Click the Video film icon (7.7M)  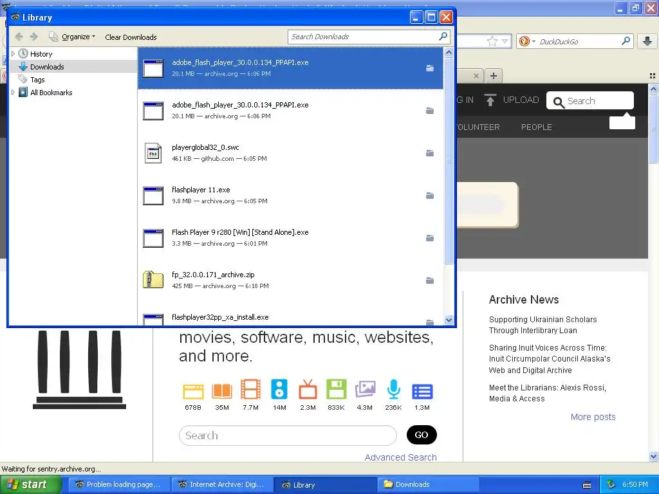pos(250,389)
